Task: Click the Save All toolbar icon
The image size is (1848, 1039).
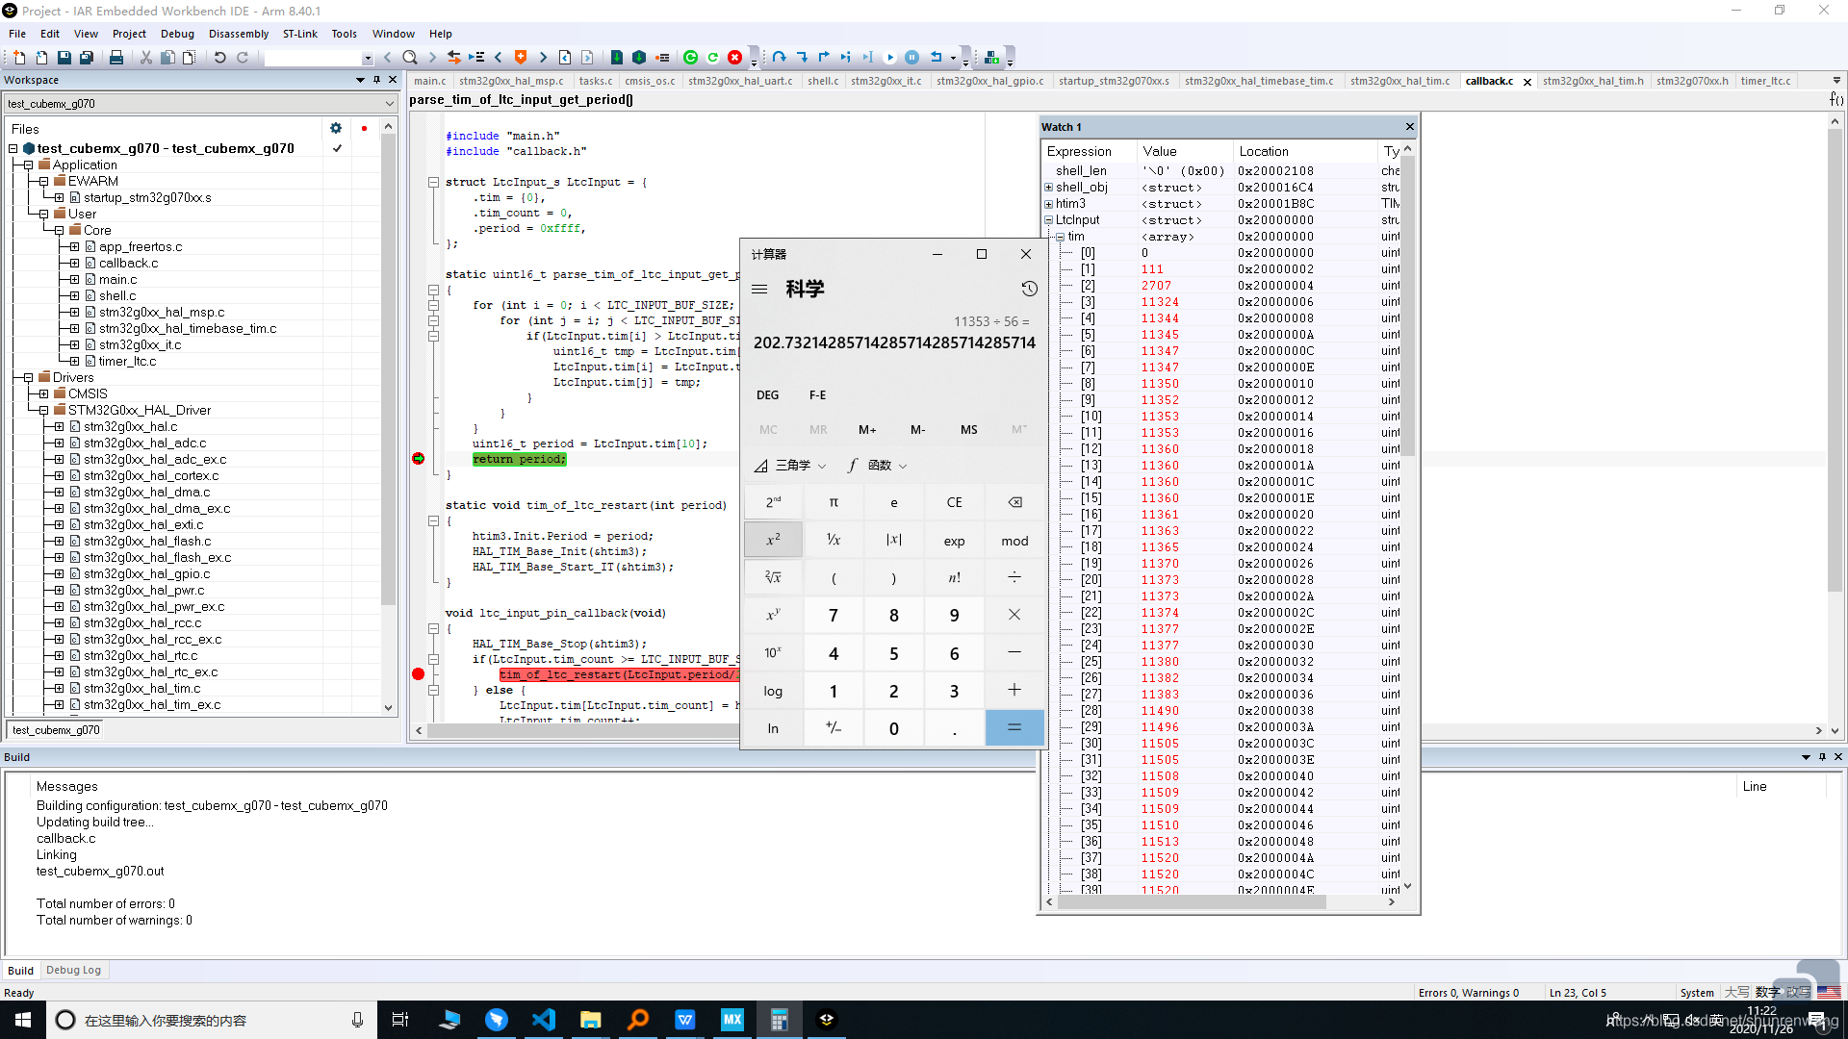Action: pos(87,58)
